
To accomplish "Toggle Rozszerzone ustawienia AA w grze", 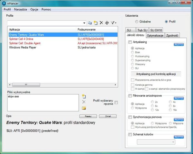I will [133, 80].
